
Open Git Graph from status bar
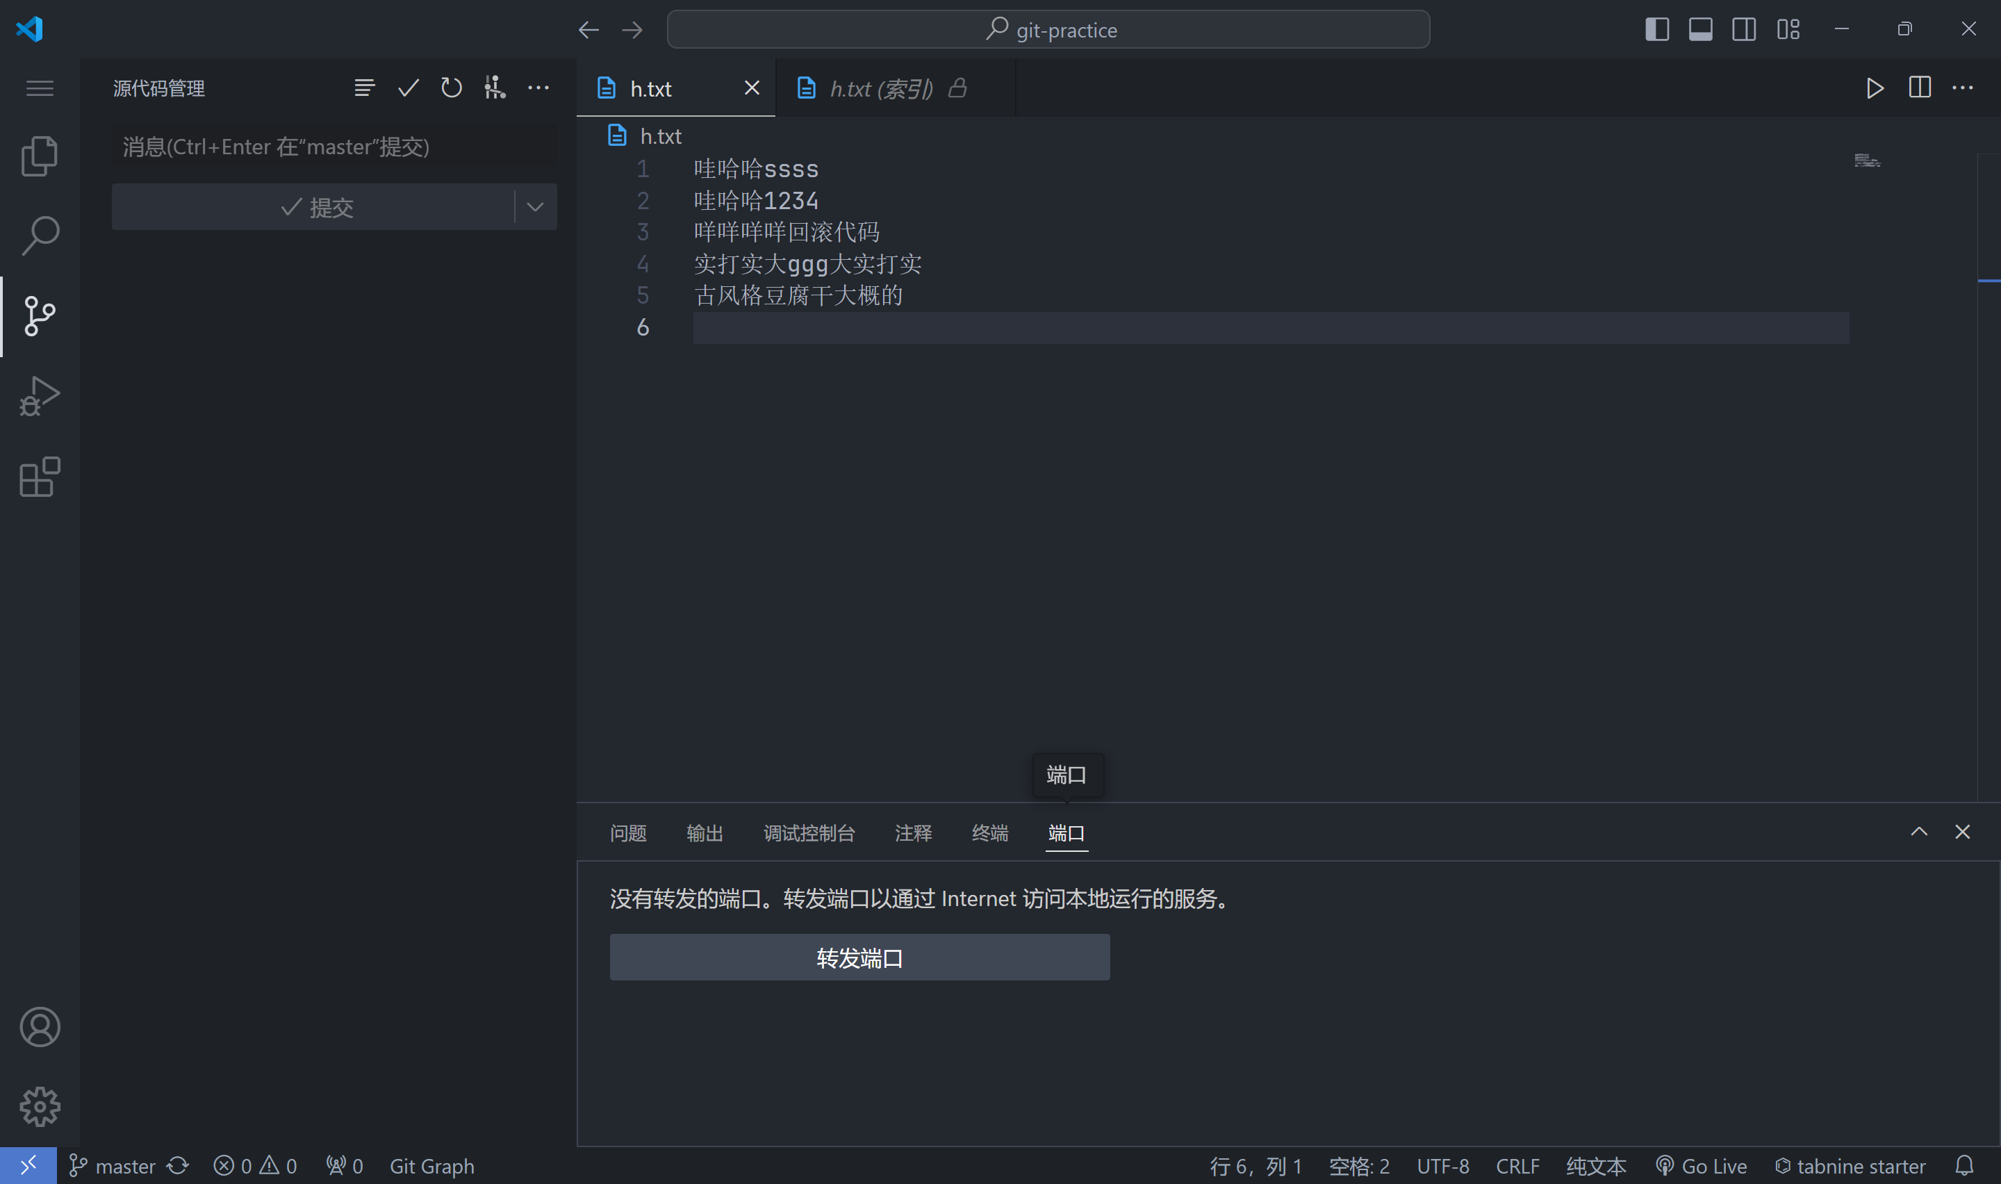click(x=431, y=1166)
